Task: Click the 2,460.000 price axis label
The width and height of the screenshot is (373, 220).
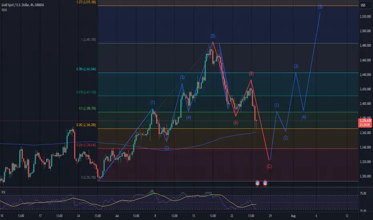Action: (x=365, y=60)
